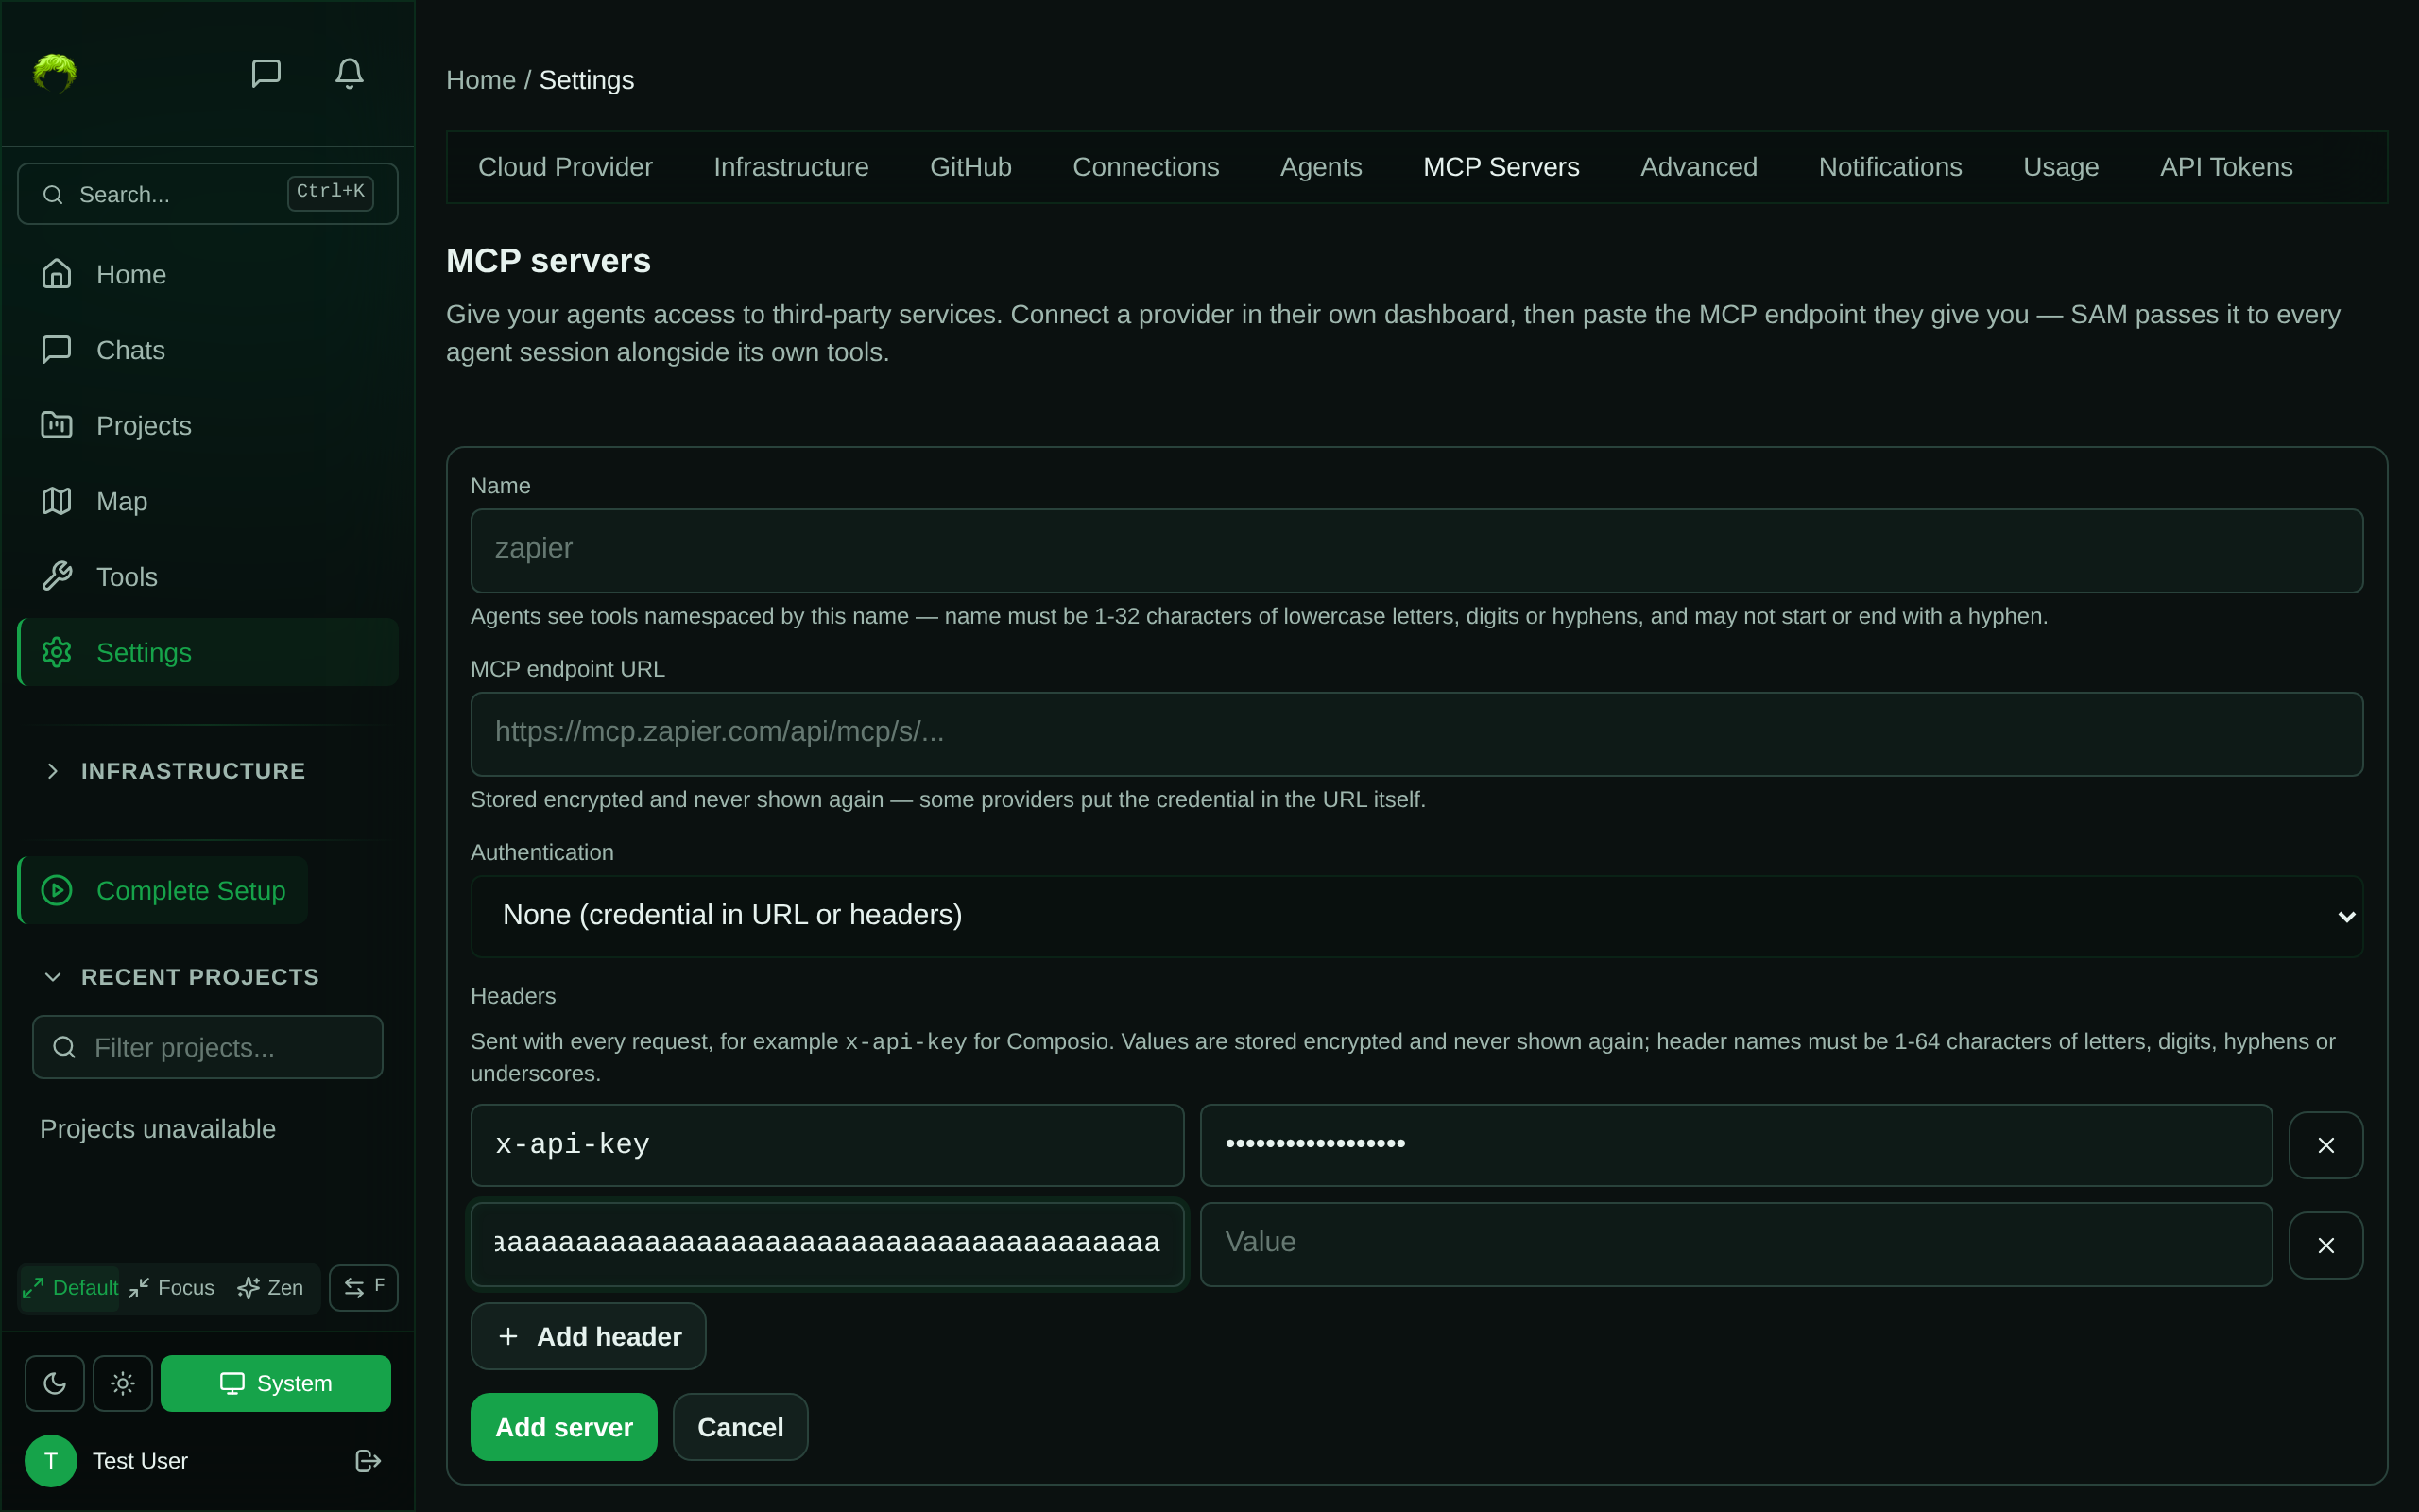This screenshot has width=2419, height=1512.
Task: Open the Notifications tab
Action: (1889, 167)
